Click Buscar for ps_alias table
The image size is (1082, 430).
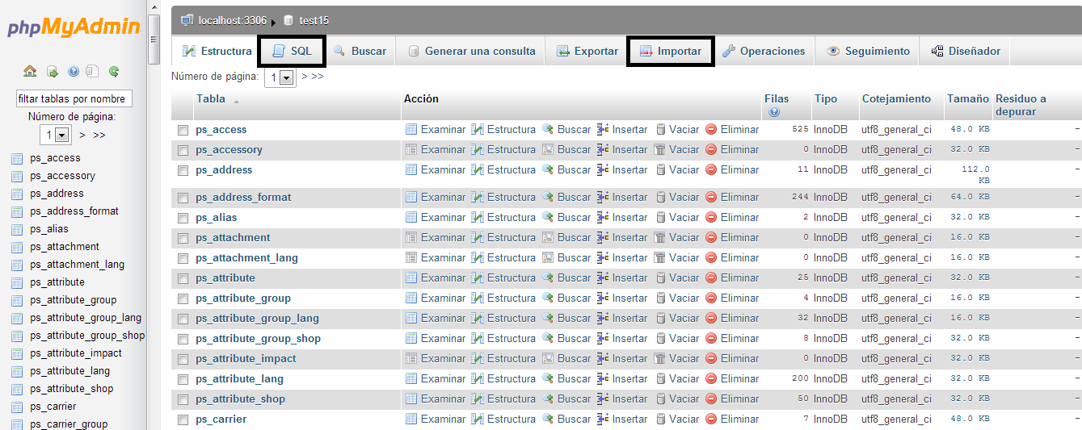click(x=566, y=217)
